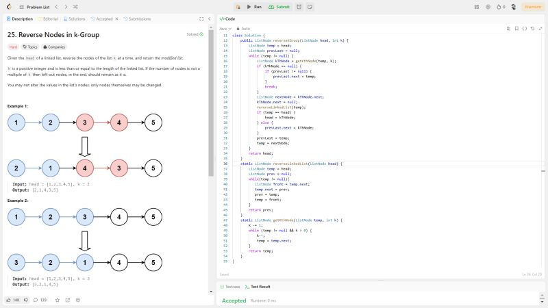Image resolution: width=548 pixels, height=308 pixels.
Task: Format code with braces icon
Action: coord(524,29)
